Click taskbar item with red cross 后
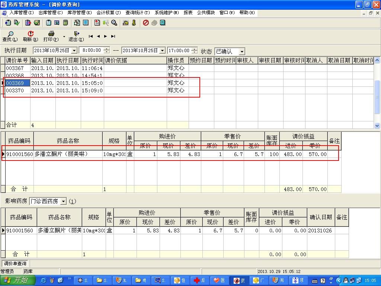The width and height of the screenshot is (381, 286). coord(199,281)
